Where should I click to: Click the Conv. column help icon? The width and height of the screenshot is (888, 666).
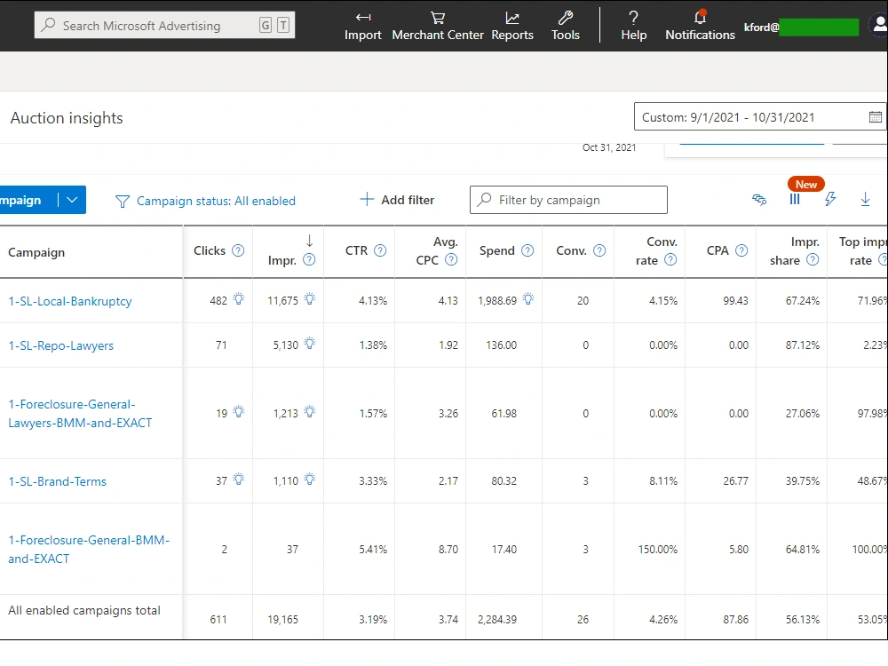tap(599, 250)
